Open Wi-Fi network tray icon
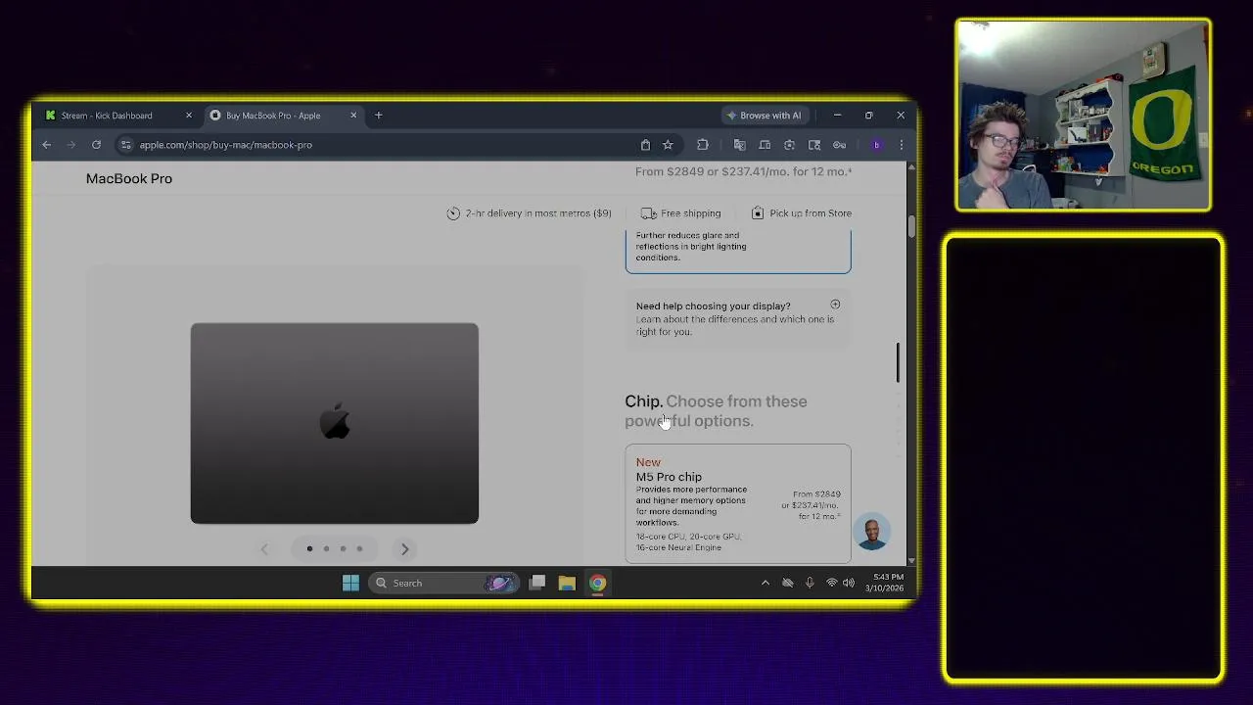Screen dimensions: 1253x705 831,584
